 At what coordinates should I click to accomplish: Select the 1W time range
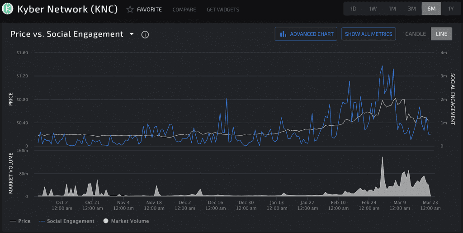373,9
